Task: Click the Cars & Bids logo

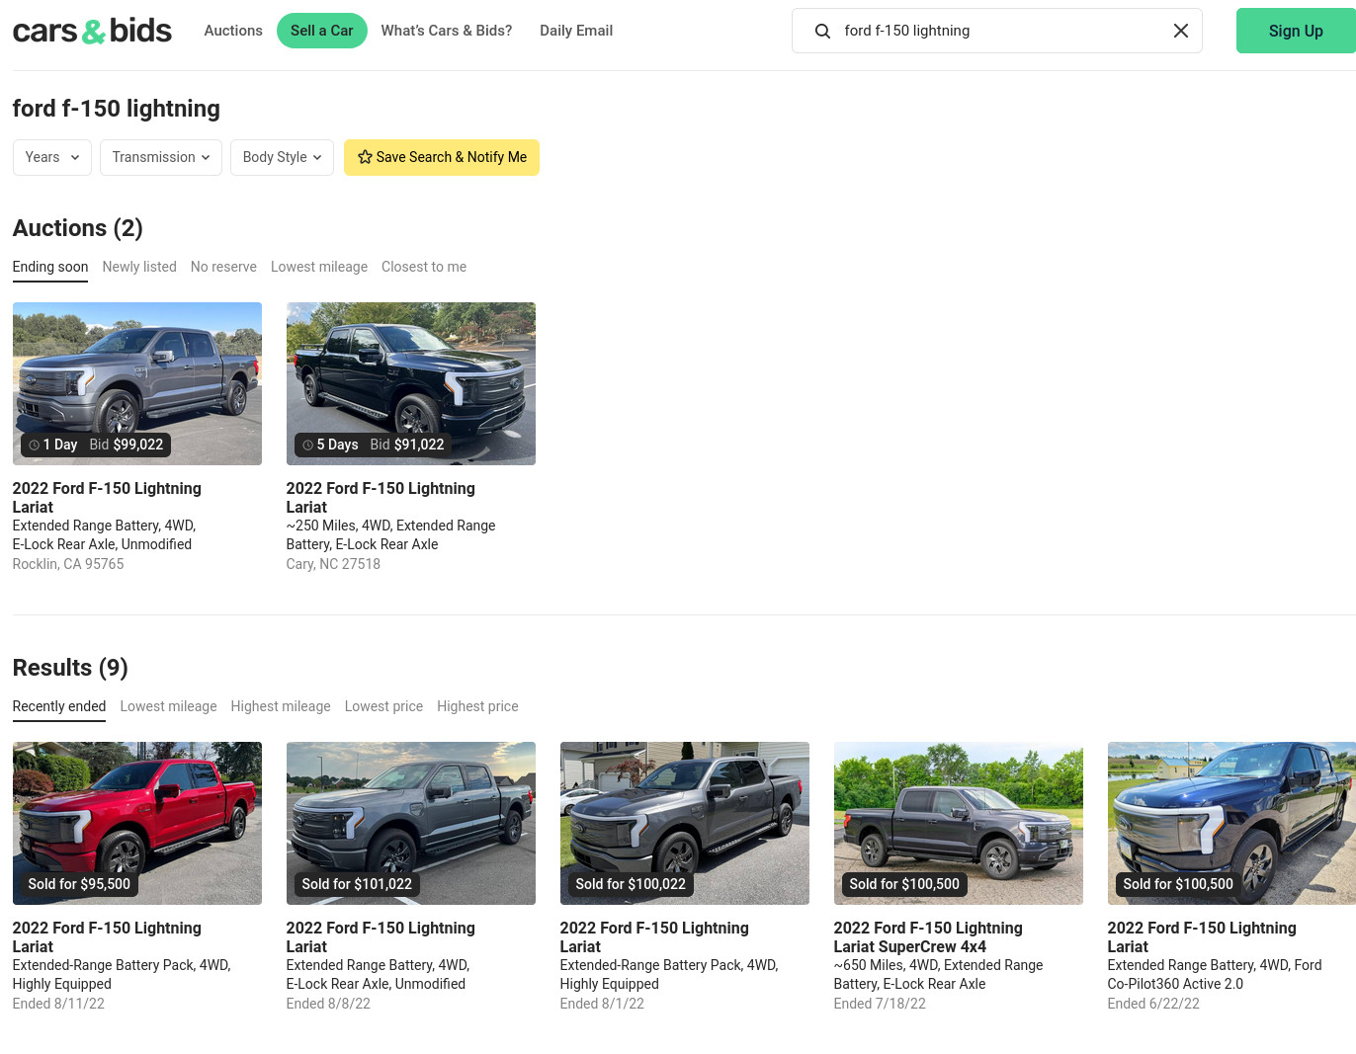Action: (92, 31)
